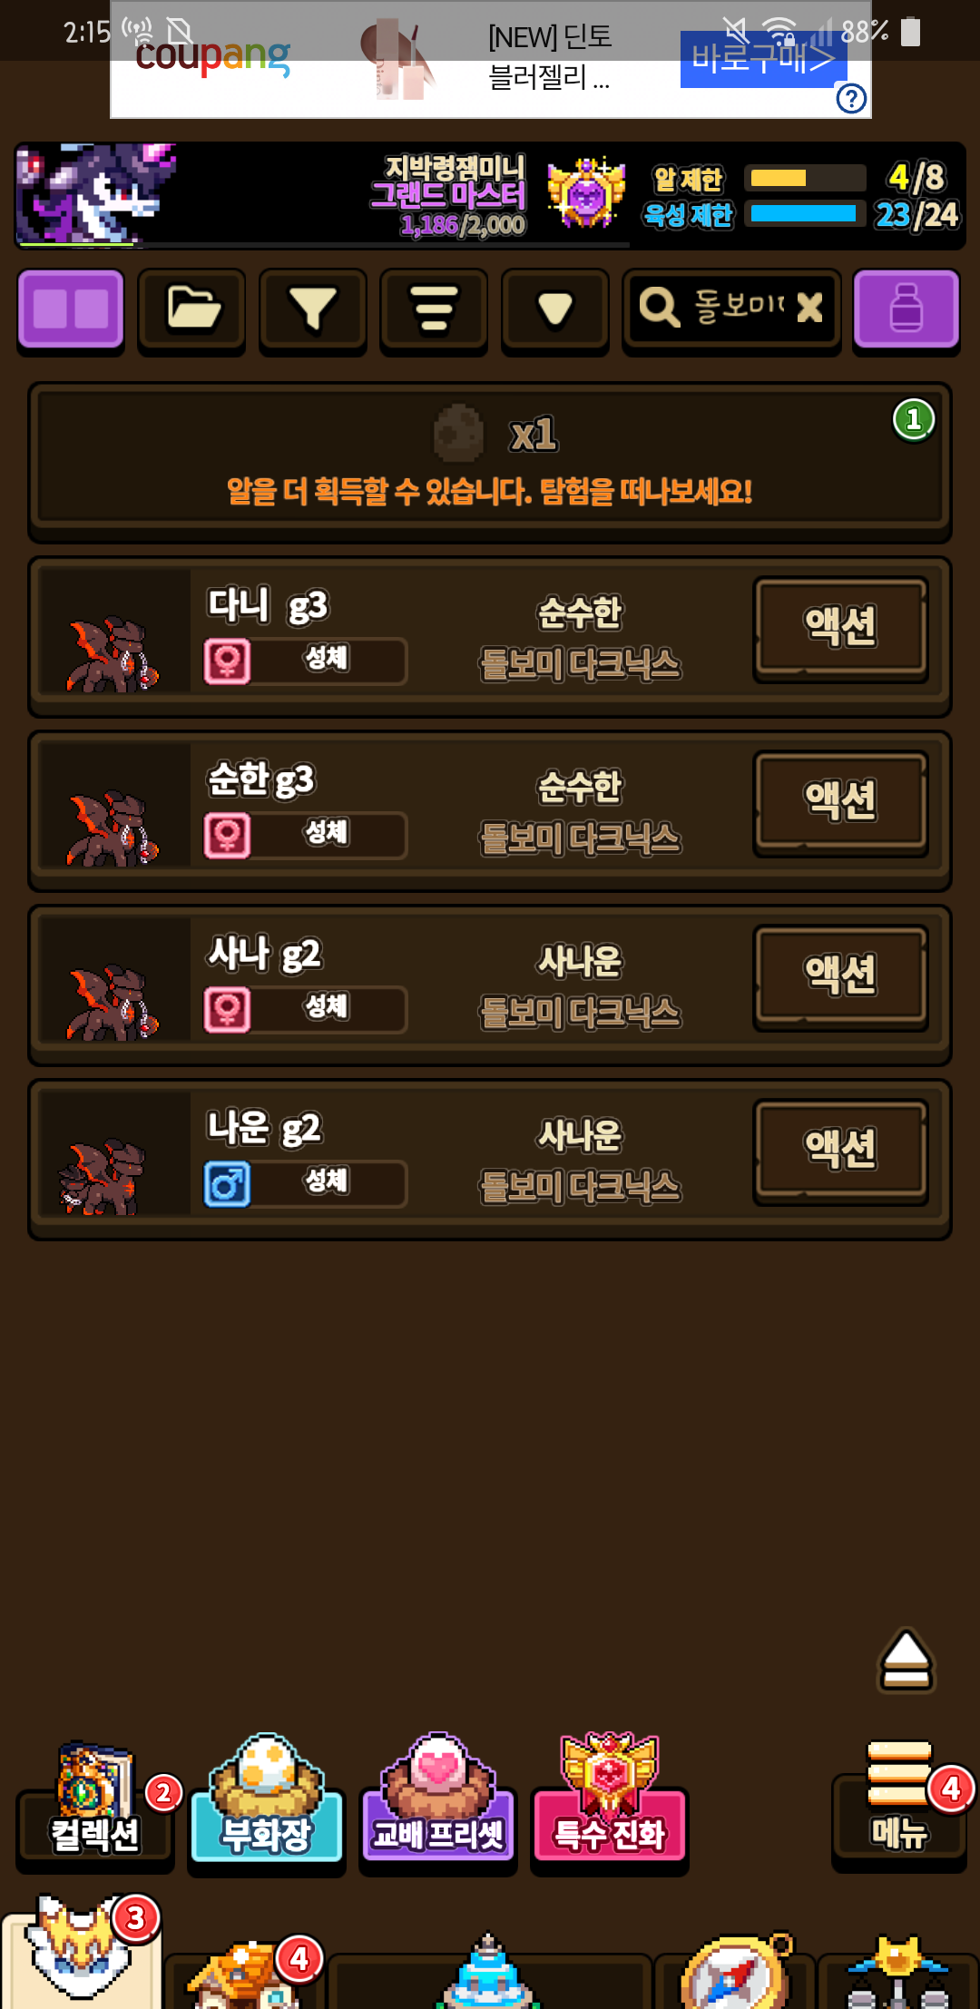Open the 컬렉션 collection book
980x2009 pixels.
coord(94,1806)
